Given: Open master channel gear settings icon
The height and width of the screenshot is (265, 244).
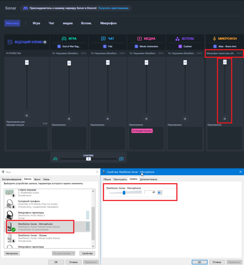Looking at the screenshot, I should (45, 42).
